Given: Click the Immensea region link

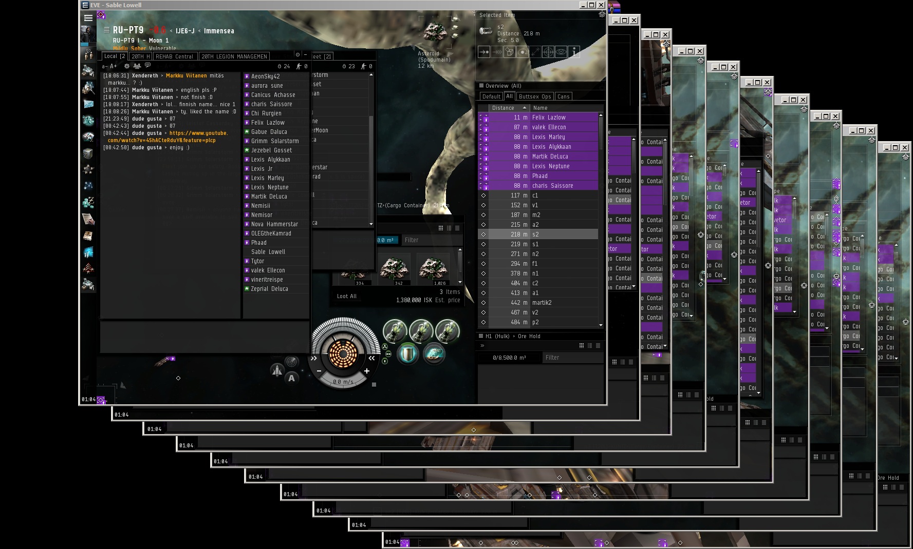Looking at the screenshot, I should click(x=219, y=31).
